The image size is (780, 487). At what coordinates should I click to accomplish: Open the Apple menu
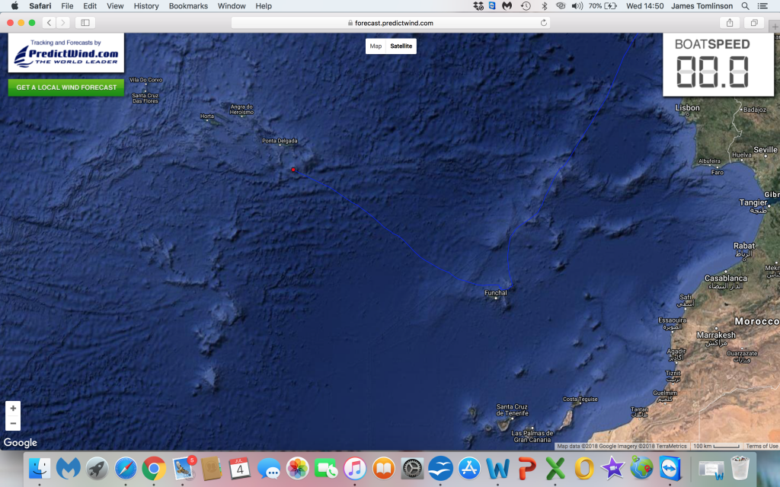click(14, 6)
